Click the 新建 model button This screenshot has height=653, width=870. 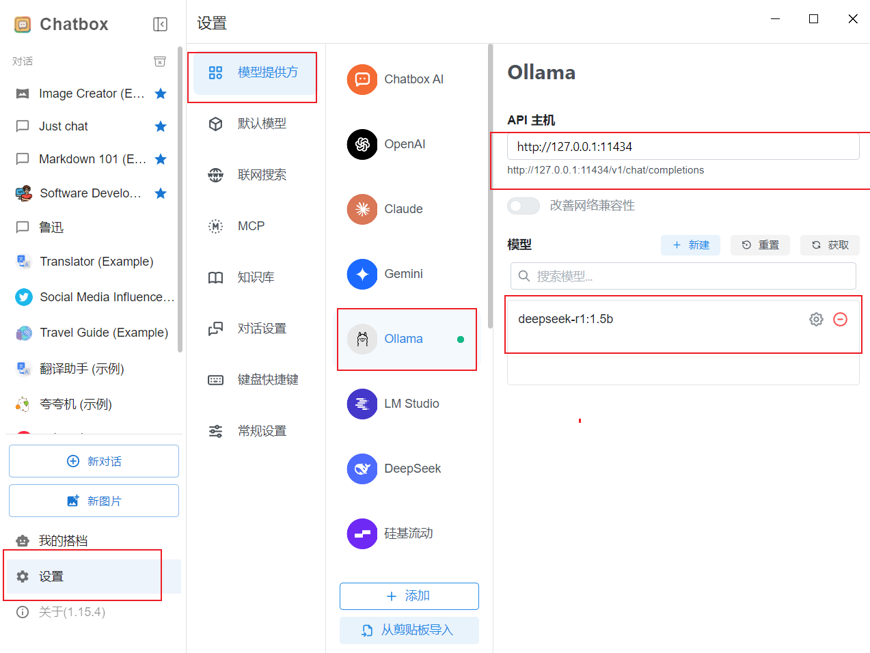690,245
